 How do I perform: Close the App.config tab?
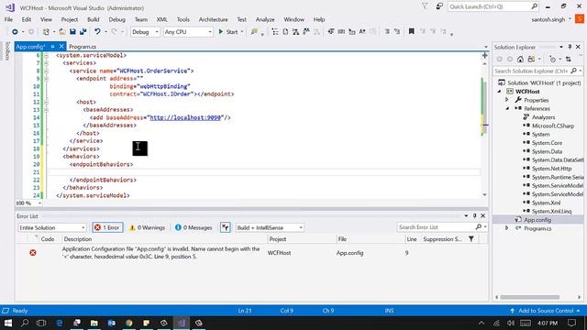click(61, 47)
